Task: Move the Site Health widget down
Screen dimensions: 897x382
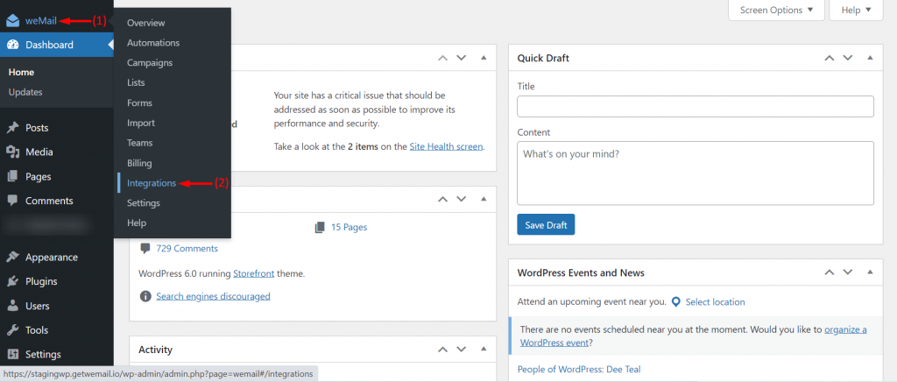Action: click(x=461, y=58)
